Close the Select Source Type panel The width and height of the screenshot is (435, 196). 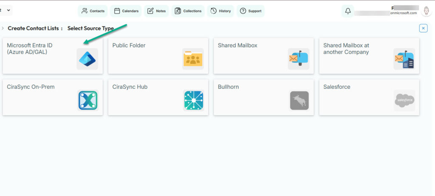point(423,28)
